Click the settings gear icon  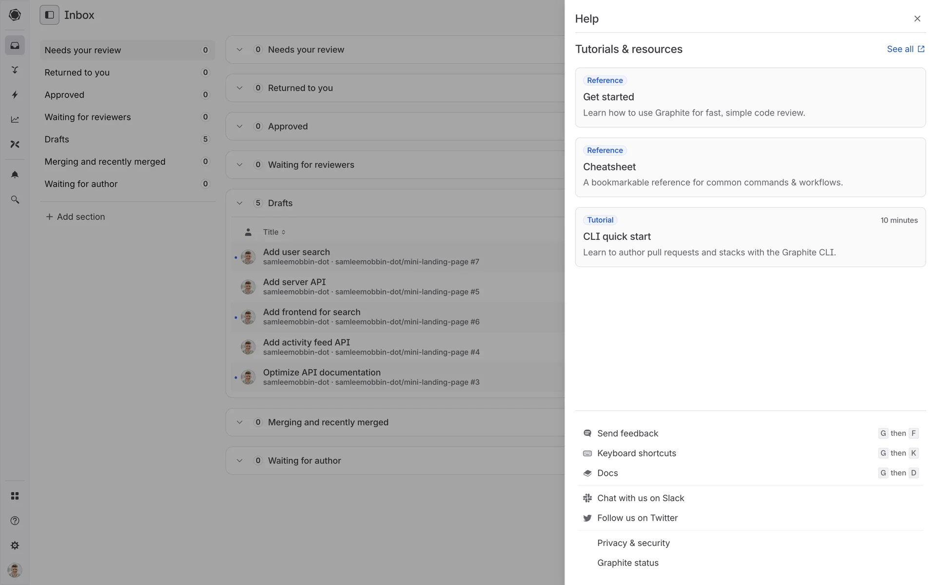(x=15, y=546)
